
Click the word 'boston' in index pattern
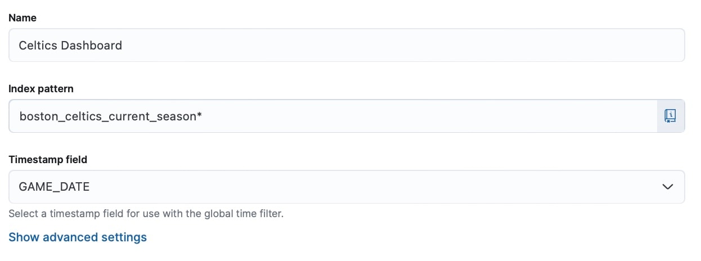click(37, 116)
